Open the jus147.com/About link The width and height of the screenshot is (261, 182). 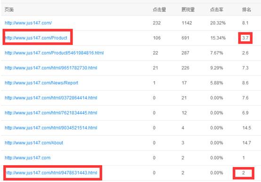(x=34, y=143)
